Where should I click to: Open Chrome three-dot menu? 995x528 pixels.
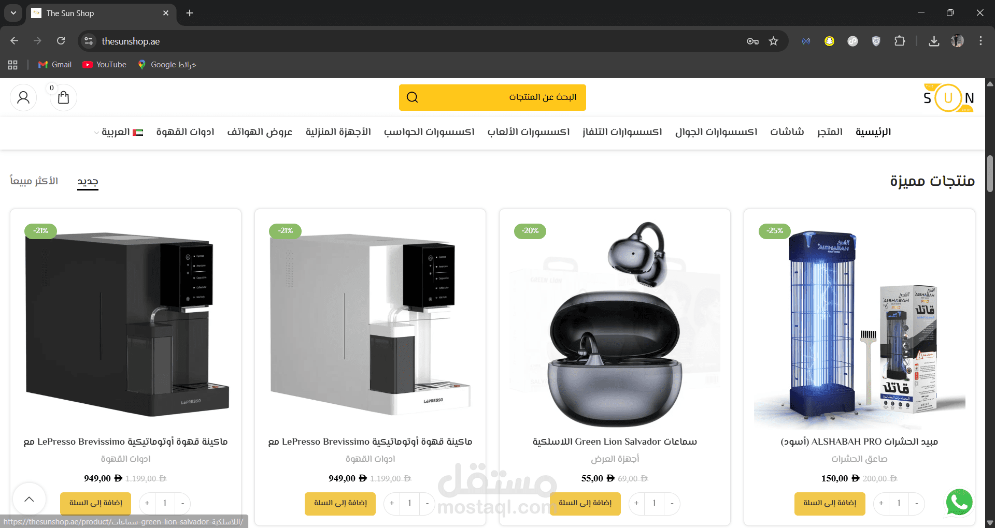980,41
